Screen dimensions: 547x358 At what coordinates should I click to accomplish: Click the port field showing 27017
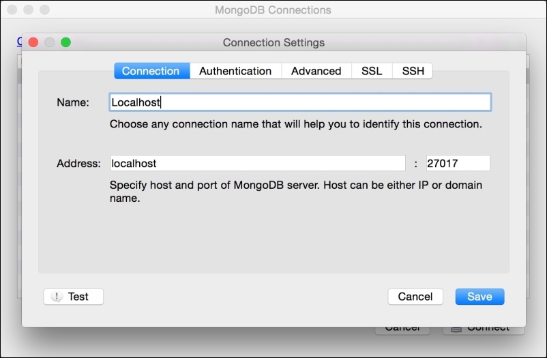[458, 163]
